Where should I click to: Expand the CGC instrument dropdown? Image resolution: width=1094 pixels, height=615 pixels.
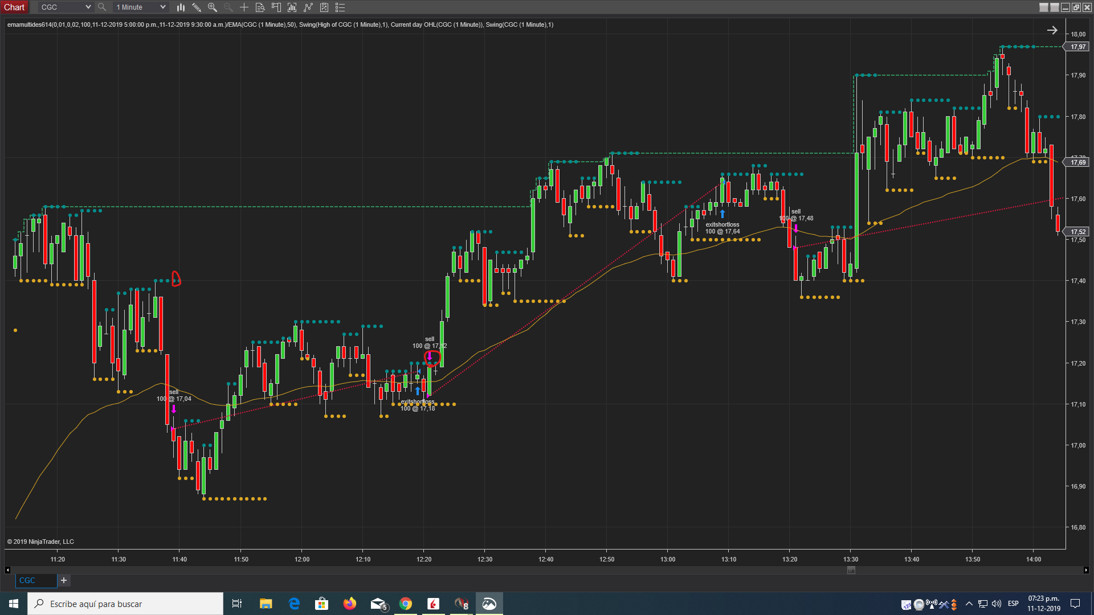tap(88, 7)
